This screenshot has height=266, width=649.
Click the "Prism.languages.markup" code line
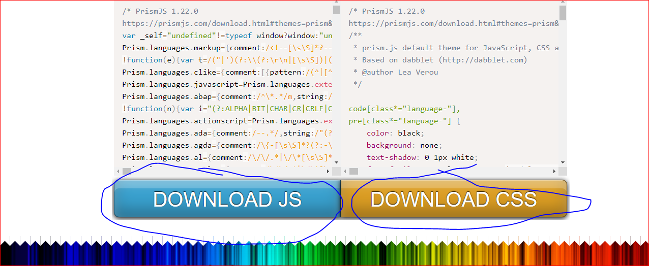tap(227, 48)
